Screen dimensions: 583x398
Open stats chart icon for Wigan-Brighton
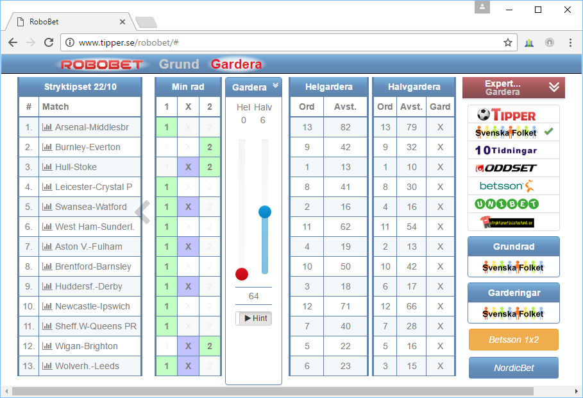click(x=47, y=346)
